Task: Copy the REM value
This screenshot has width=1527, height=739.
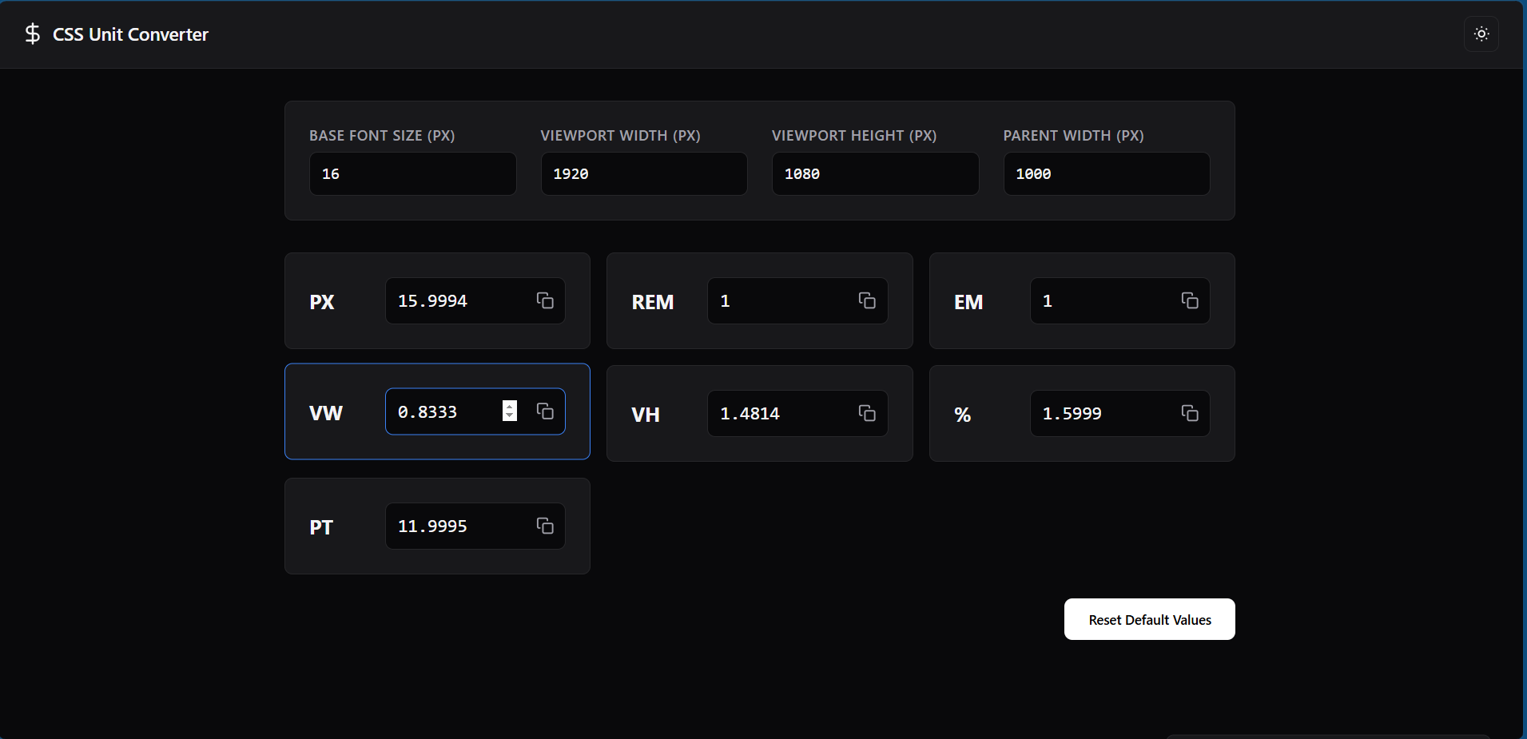Action: pyautogui.click(x=867, y=300)
